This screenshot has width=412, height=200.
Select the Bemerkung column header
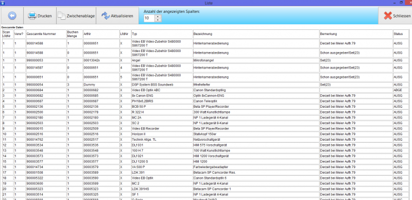pyautogui.click(x=356, y=34)
